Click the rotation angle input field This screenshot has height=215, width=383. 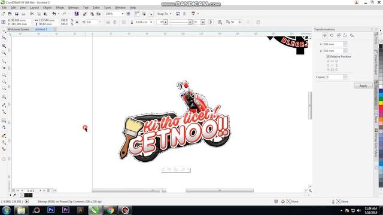92,22
